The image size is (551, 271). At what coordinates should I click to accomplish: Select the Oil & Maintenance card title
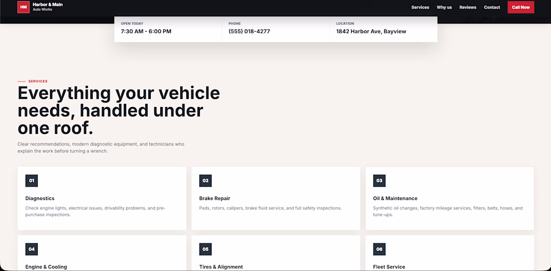tap(395, 198)
